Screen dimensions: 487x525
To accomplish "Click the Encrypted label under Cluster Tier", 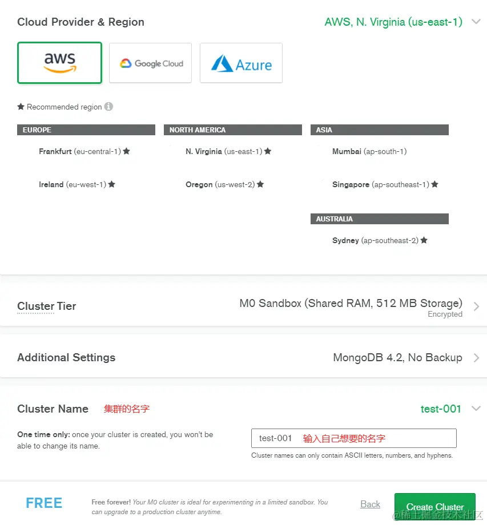I will (x=445, y=314).
